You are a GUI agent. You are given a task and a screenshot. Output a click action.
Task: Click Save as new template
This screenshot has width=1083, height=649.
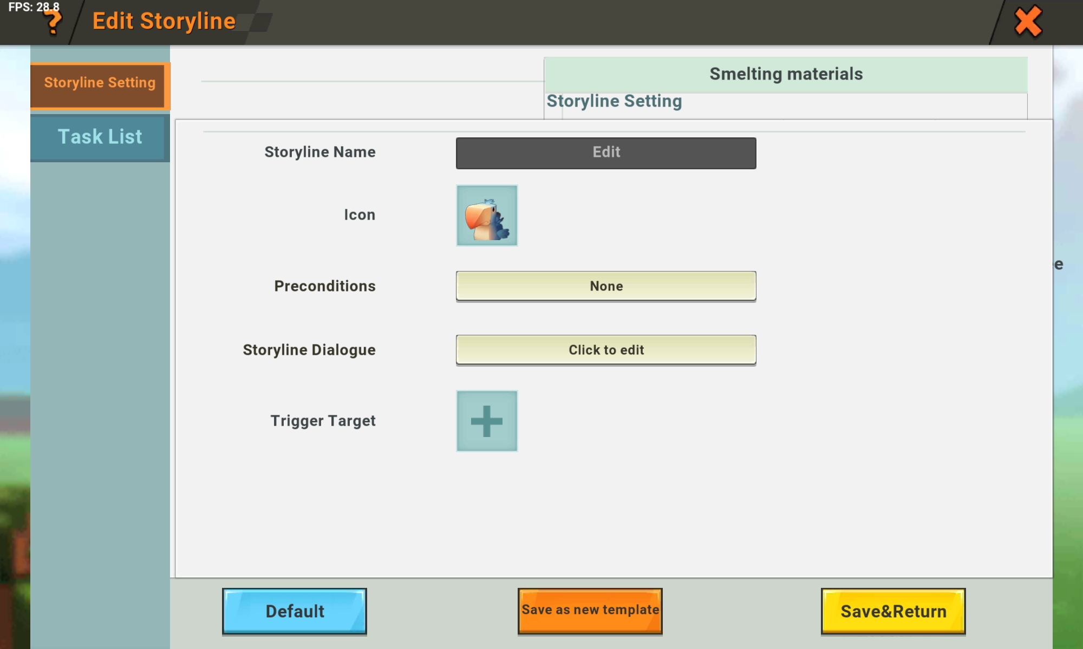pos(590,611)
